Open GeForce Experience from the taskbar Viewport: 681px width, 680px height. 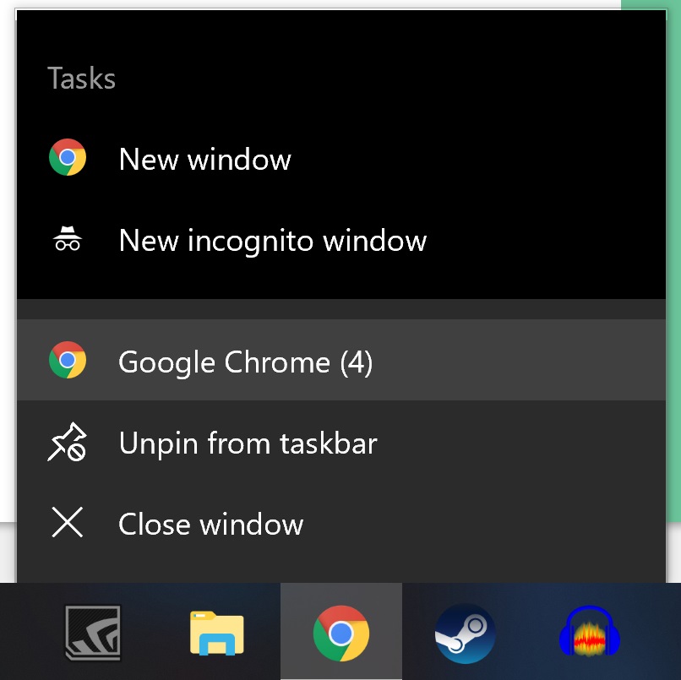click(x=91, y=632)
